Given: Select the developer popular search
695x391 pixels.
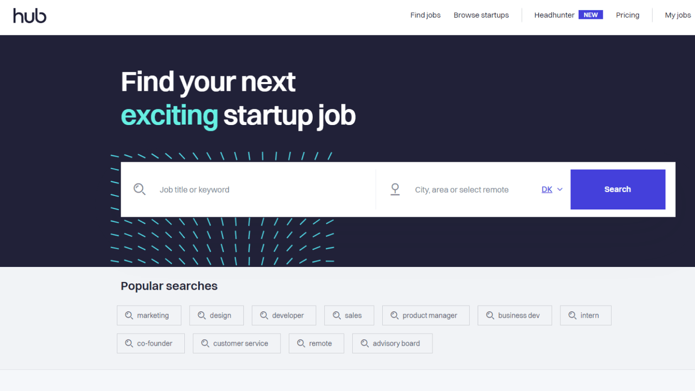Looking at the screenshot, I should [x=284, y=315].
